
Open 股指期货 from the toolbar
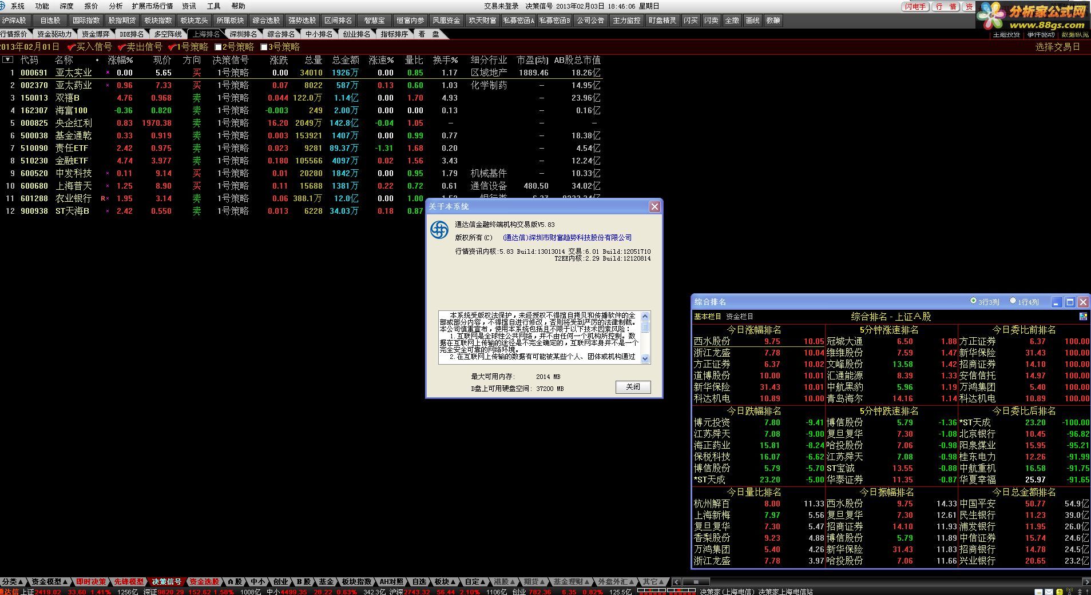point(122,21)
